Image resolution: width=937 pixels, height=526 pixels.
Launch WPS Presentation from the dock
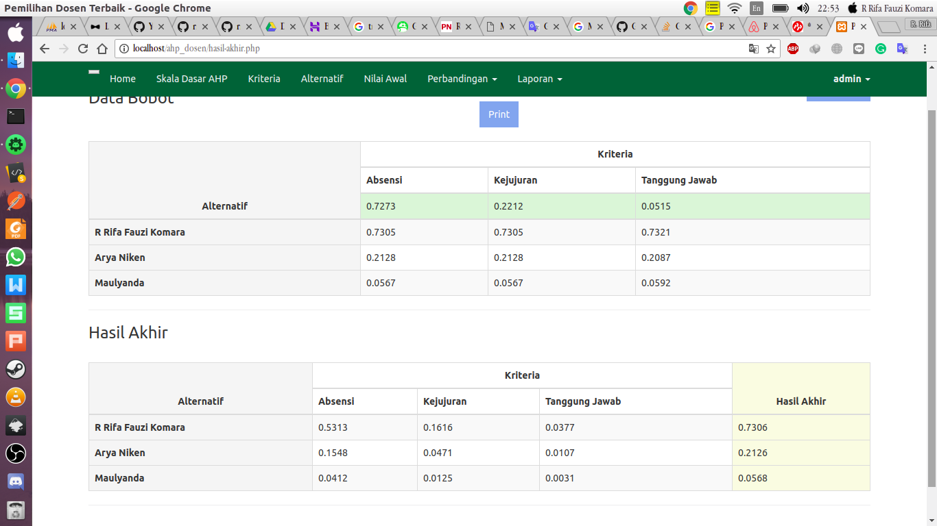pyautogui.click(x=16, y=341)
